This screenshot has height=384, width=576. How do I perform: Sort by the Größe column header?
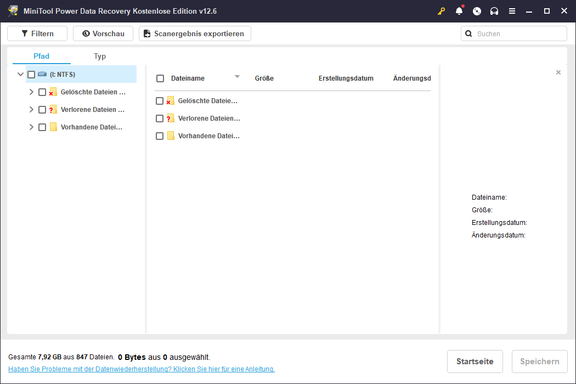(264, 78)
